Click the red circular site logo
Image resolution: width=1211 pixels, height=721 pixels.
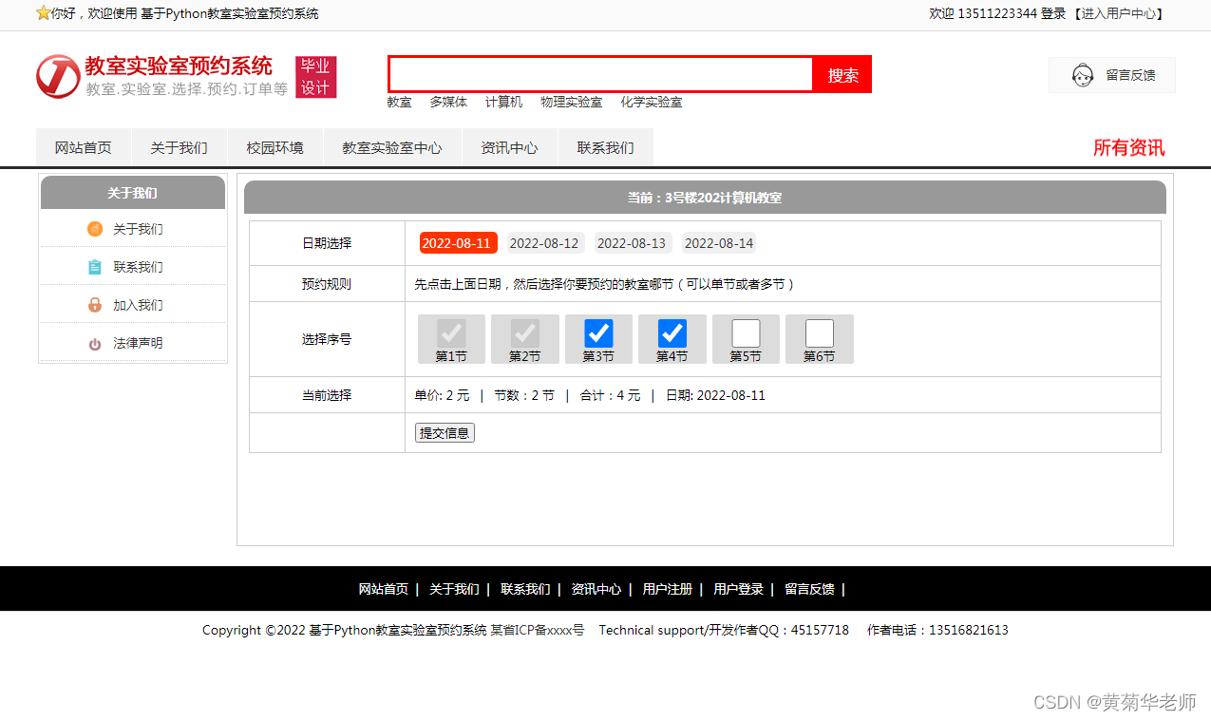click(58, 76)
